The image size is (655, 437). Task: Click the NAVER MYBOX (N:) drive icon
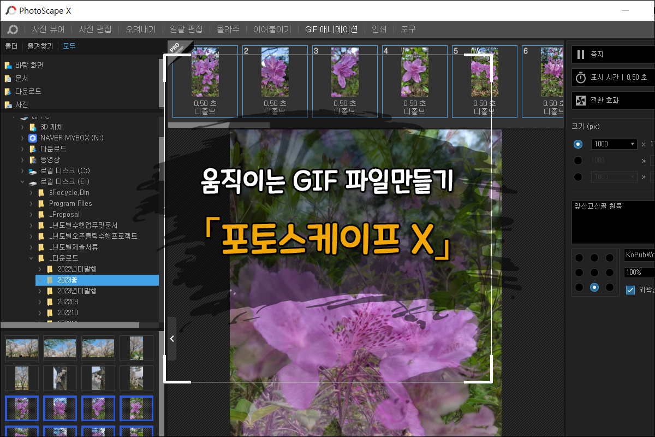click(x=33, y=138)
